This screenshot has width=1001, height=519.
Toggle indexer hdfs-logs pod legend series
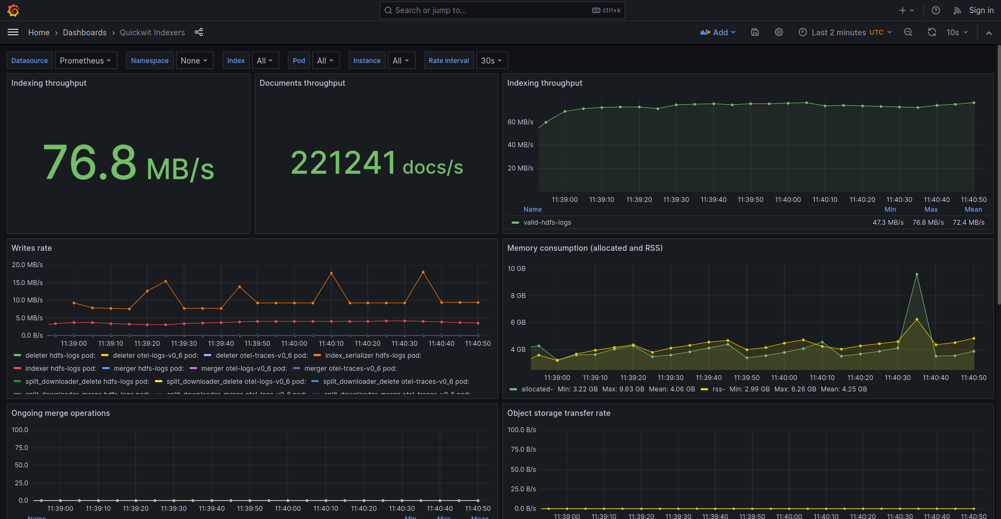60,369
